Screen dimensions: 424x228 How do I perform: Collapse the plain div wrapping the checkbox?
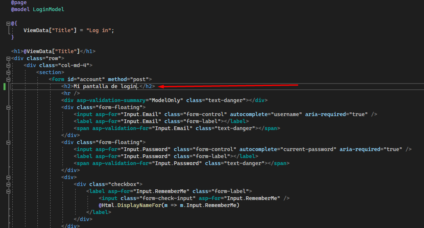8,177
